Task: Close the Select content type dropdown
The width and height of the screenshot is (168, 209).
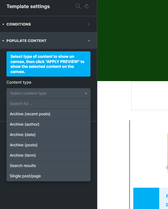Action: (48, 93)
